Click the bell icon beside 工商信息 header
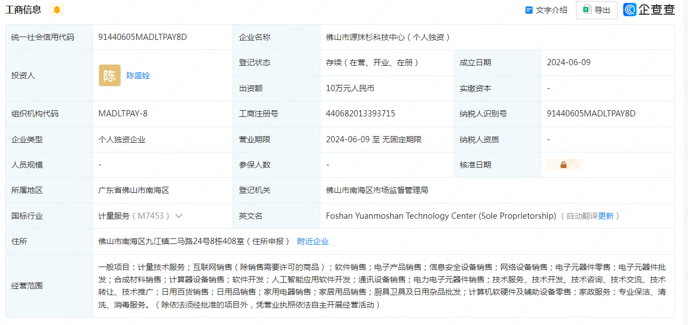This screenshot has height=325, width=688. point(56,10)
